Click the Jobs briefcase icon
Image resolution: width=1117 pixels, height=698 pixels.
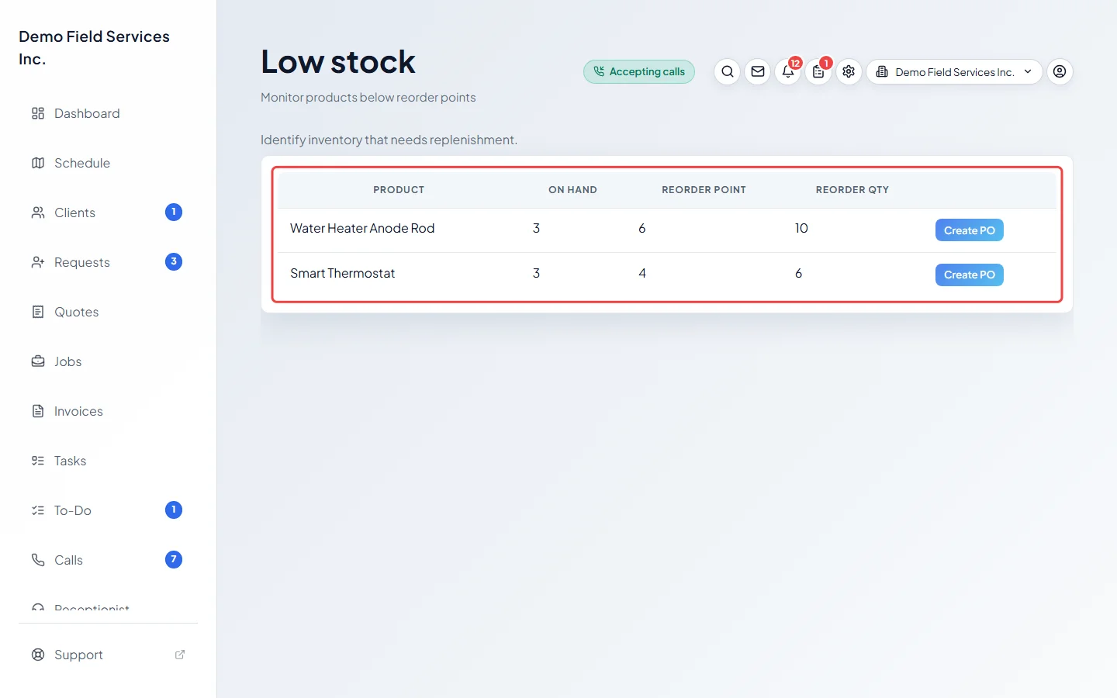pyautogui.click(x=38, y=361)
